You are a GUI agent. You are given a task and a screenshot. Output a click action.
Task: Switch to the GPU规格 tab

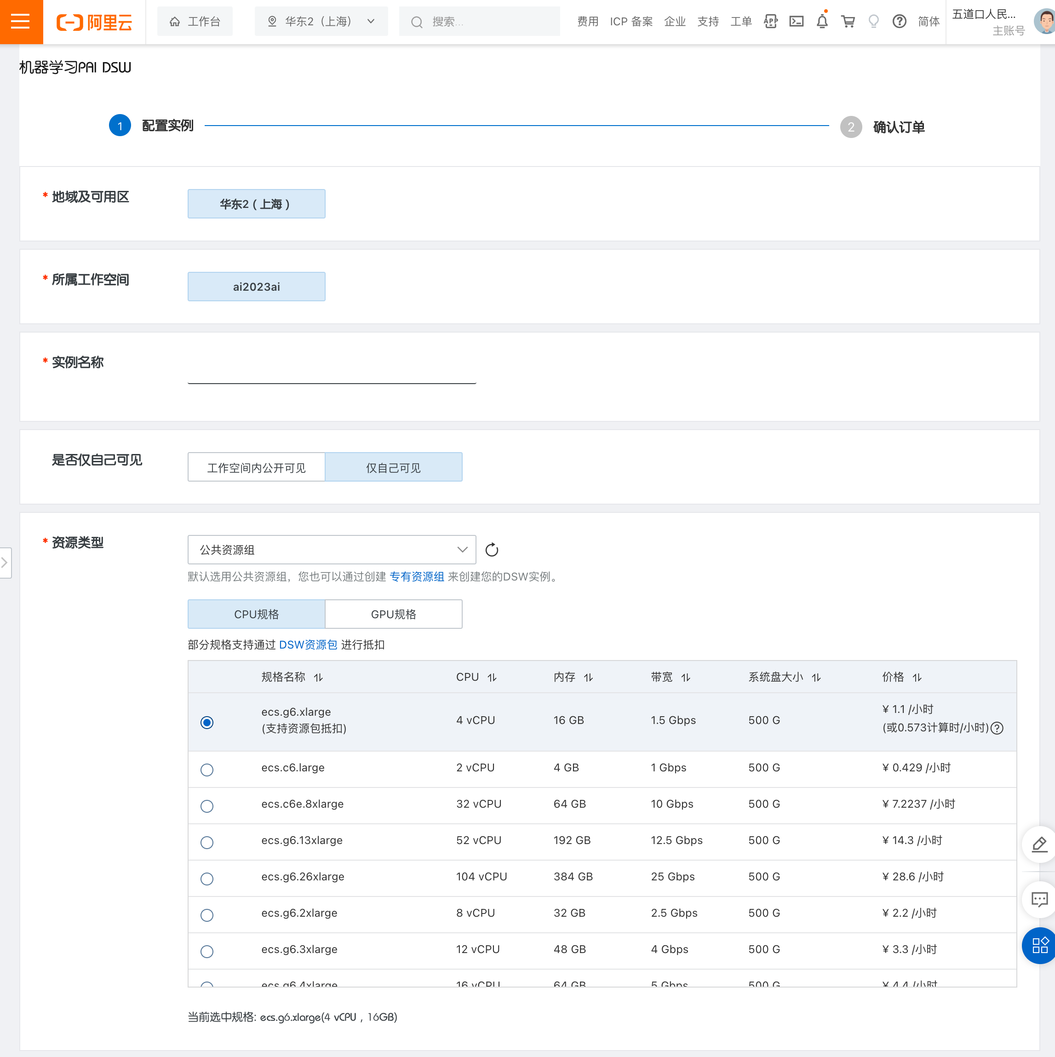(394, 615)
